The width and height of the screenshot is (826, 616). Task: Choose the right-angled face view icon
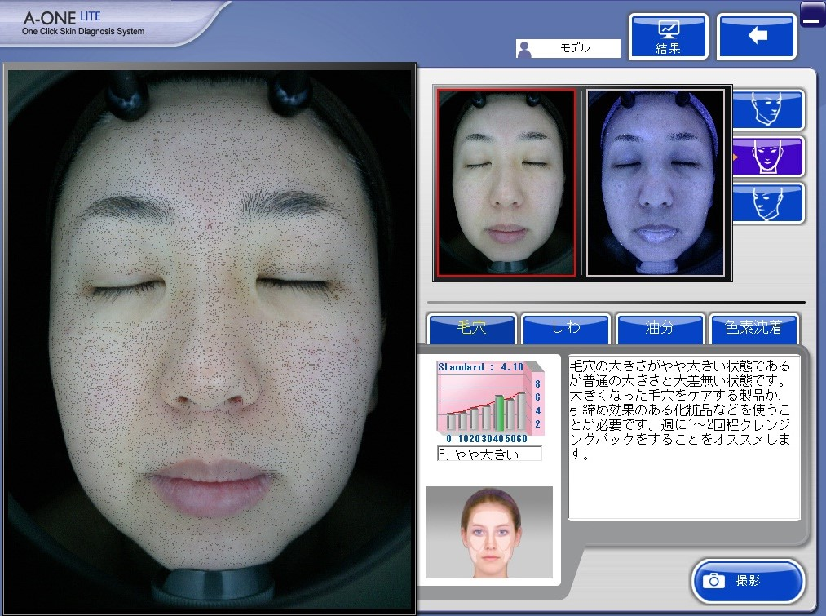click(768, 109)
